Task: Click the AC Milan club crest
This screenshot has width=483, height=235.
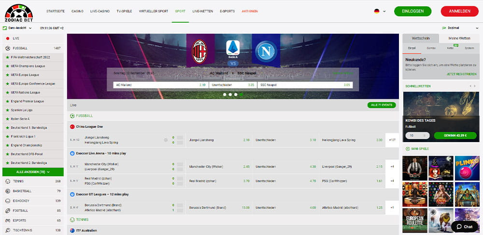Action: point(199,52)
